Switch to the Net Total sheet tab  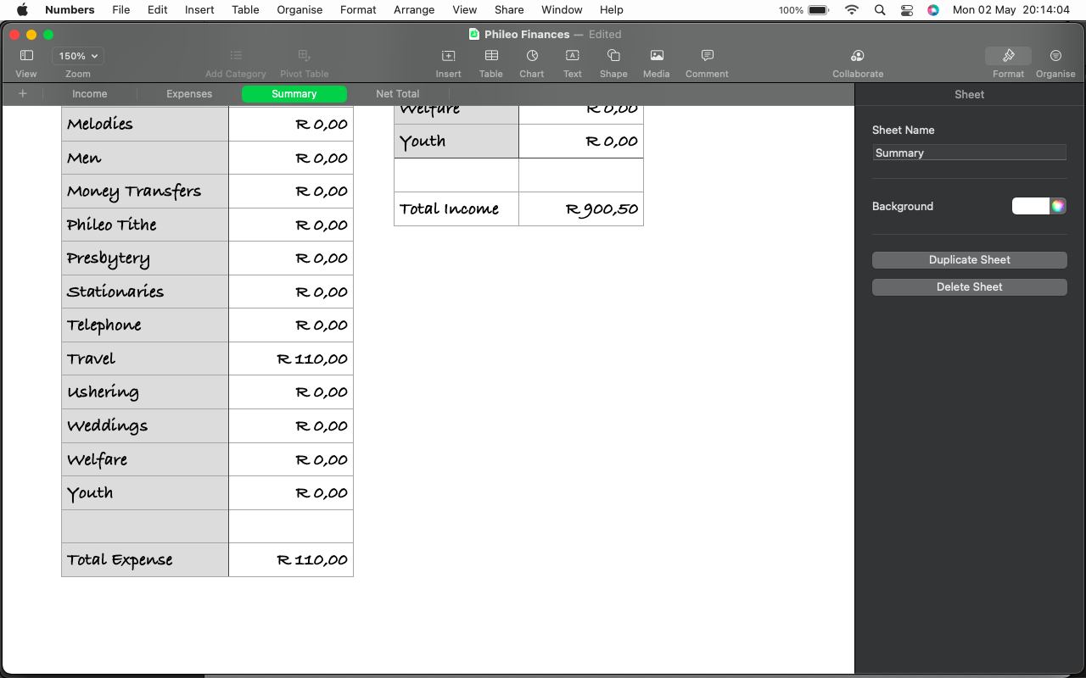pyautogui.click(x=398, y=94)
